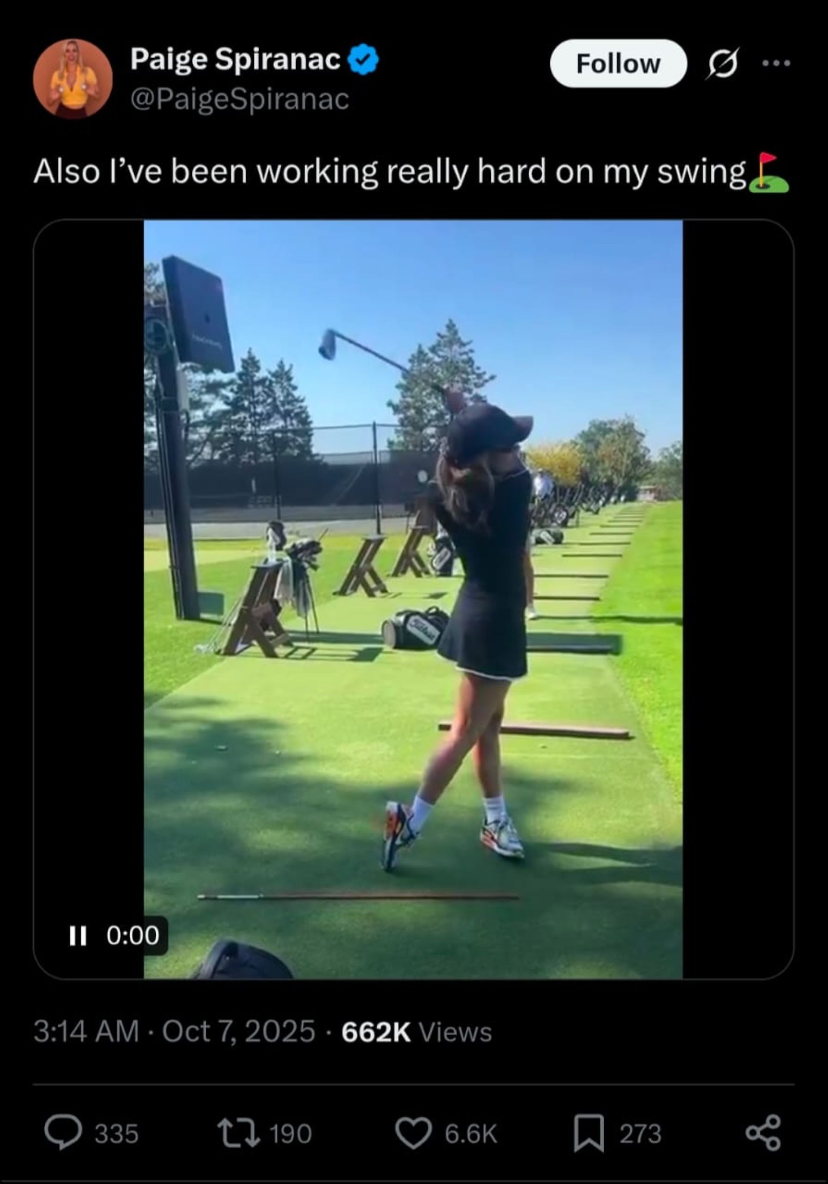Click the blue verified badge
The image size is (828, 1184).
pyautogui.click(x=364, y=60)
